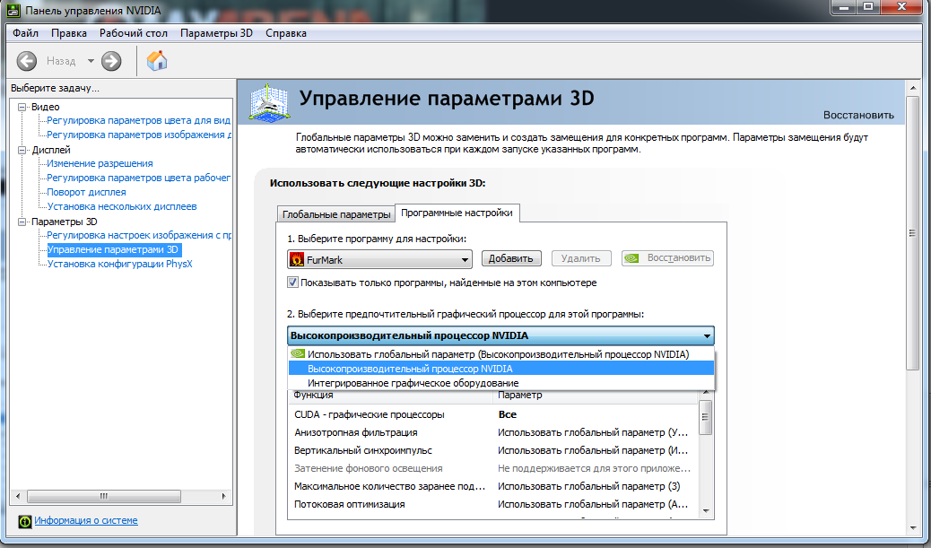Click main panel scroll up arrow
The width and height of the screenshot is (931, 548).
(x=913, y=88)
